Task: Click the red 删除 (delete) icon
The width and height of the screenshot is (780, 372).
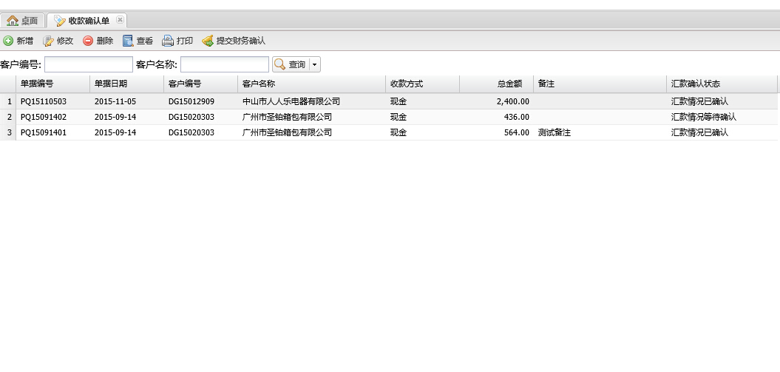Action: point(88,41)
